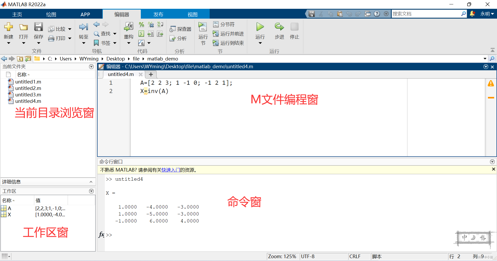Open the 查找 dropdown arrow
The width and height of the screenshot is (497, 261).
[115, 34]
